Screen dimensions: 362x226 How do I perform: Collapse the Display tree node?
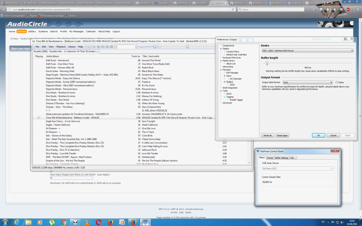221,49
